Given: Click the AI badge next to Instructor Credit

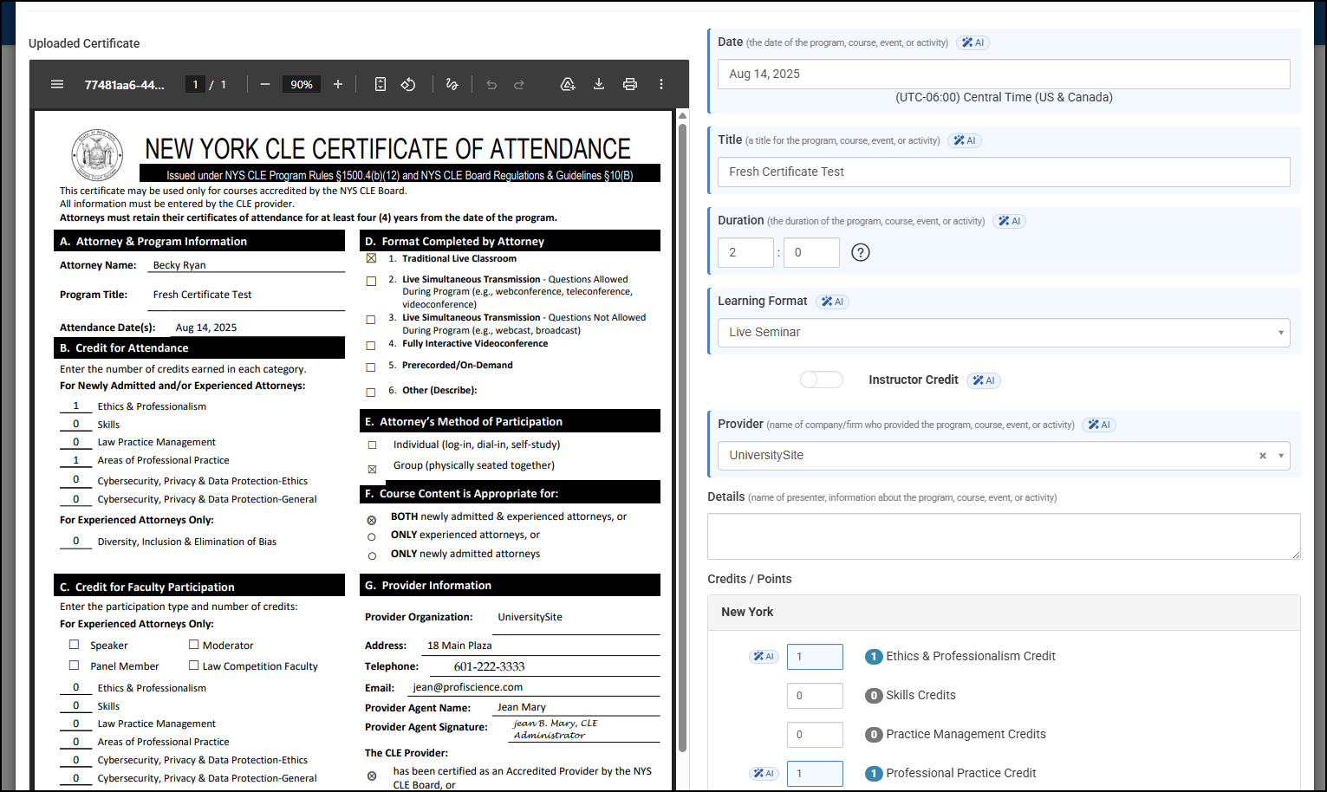Looking at the screenshot, I should point(984,380).
